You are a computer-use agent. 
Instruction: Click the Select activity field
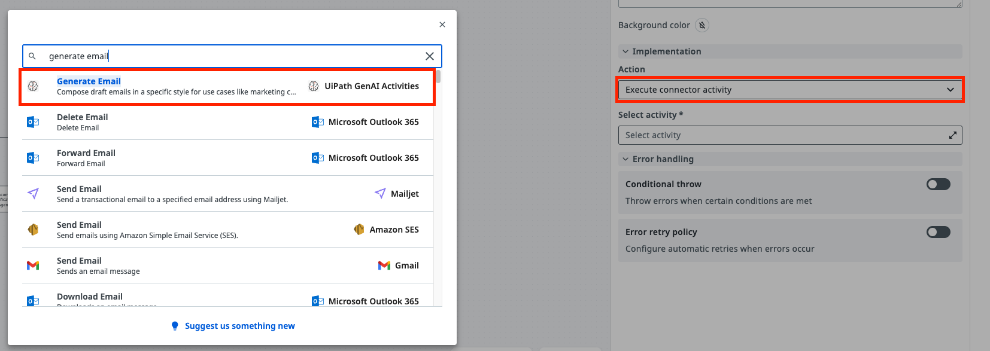[x=790, y=135]
